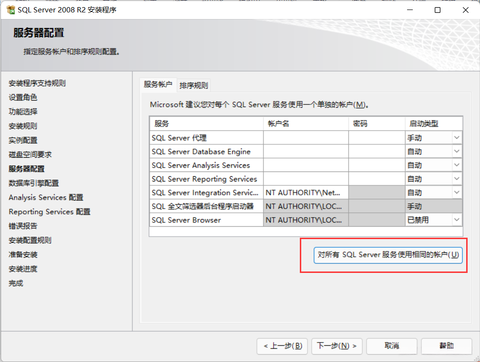This screenshot has width=480, height=362.
Task: Select 实例配置 step in sidebar
Action: point(23,140)
